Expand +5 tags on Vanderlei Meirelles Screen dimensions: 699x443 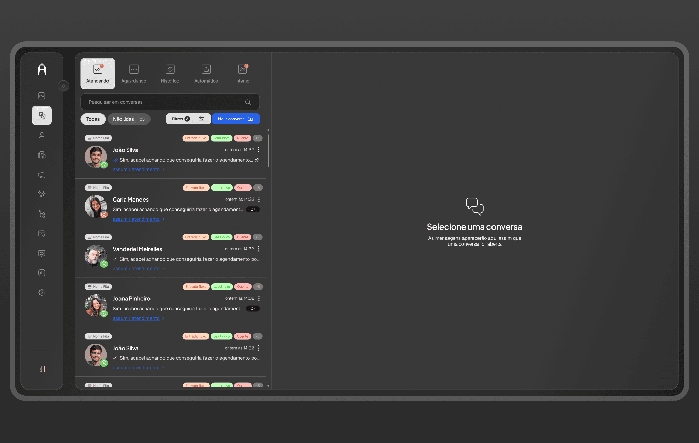[258, 237]
